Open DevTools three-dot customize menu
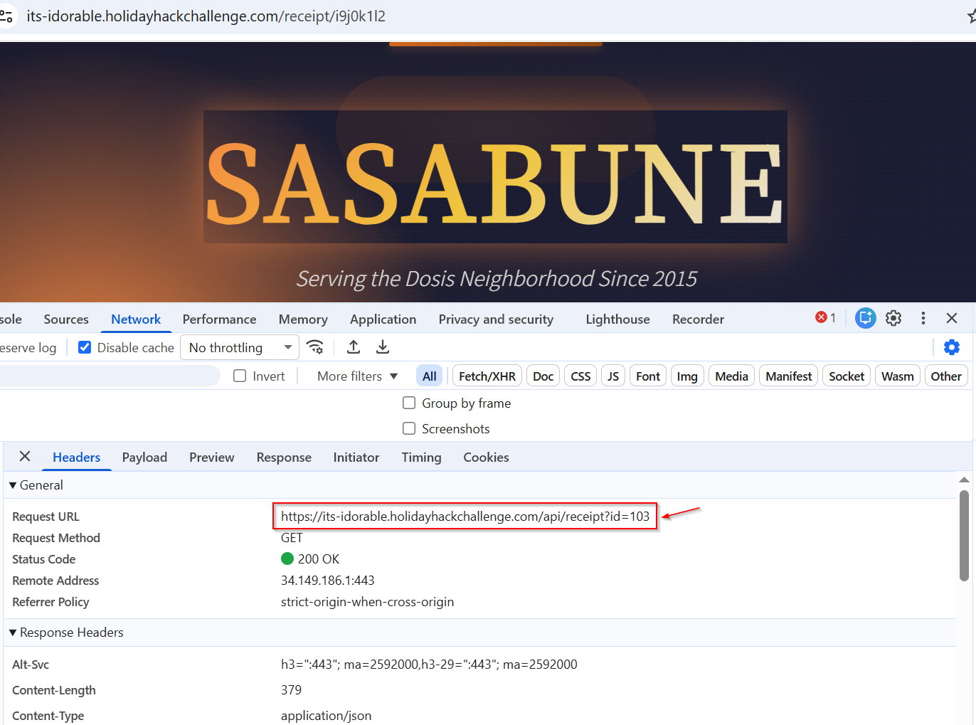The height and width of the screenshot is (725, 976). [923, 319]
